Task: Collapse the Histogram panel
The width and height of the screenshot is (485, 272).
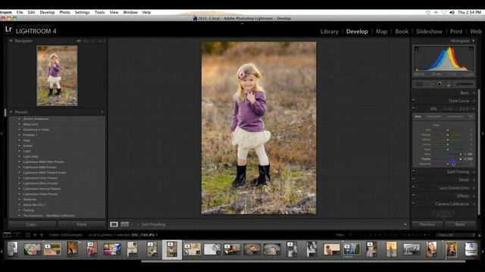Action: point(473,41)
